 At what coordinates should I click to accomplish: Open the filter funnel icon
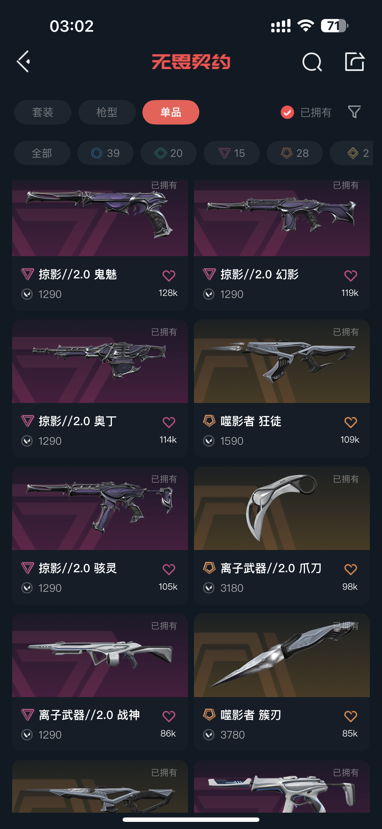(x=354, y=112)
